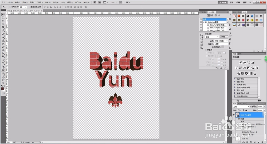
Task: Filter 3D panel by whole scene
Action: (x=209, y=15)
